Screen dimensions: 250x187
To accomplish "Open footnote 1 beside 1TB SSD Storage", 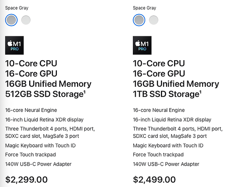I will 200,92.
